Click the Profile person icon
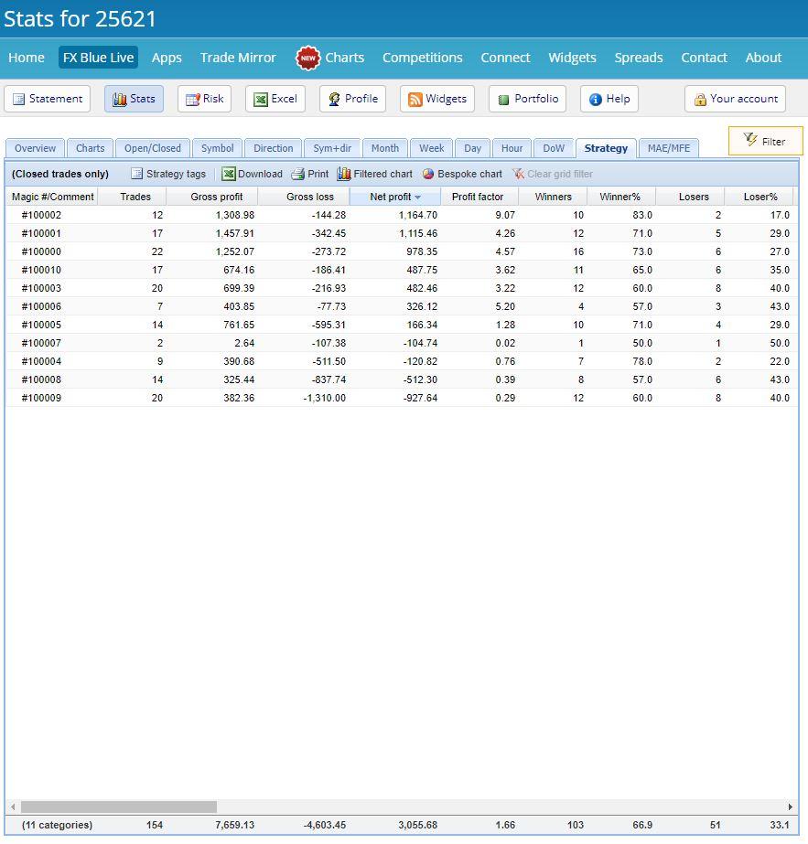808x844 pixels. point(335,99)
